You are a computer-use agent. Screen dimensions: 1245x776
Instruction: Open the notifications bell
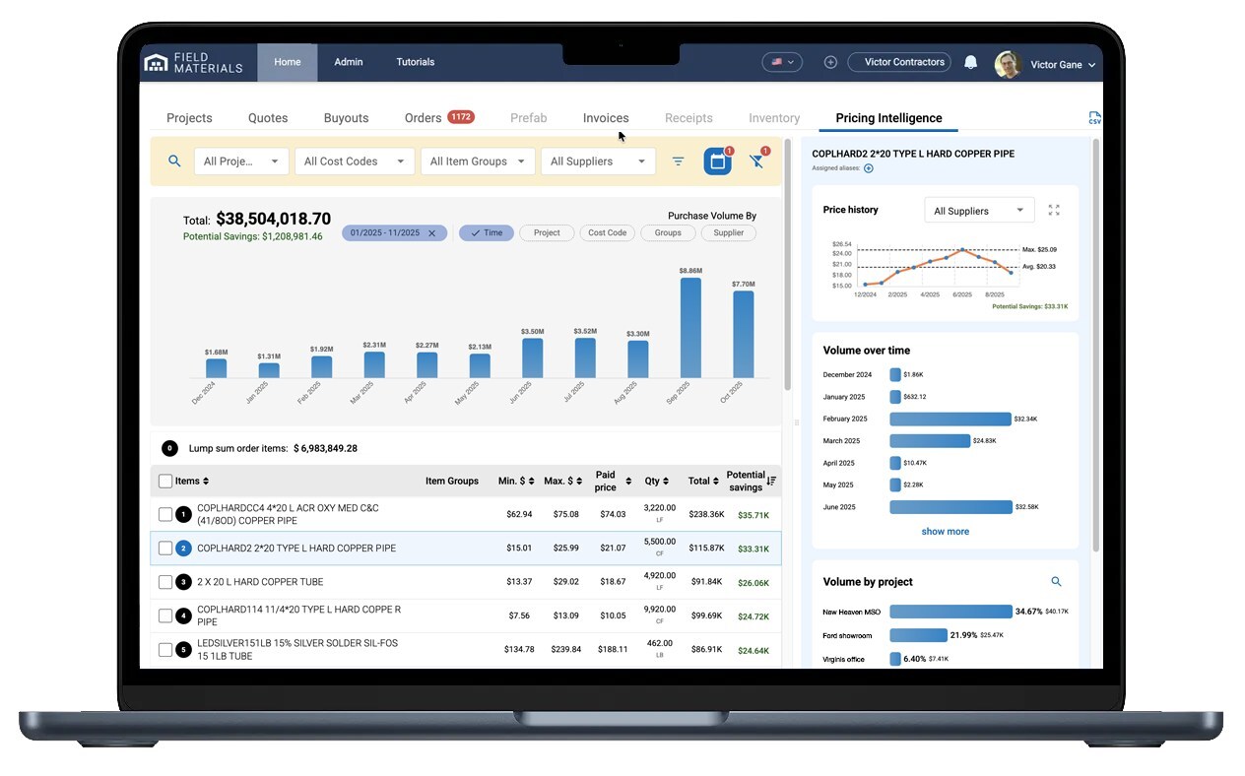click(x=970, y=62)
